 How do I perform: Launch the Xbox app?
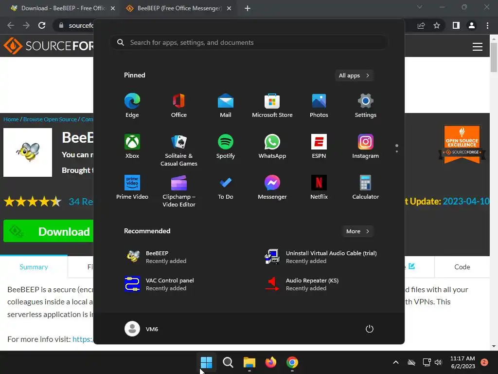[x=132, y=146]
